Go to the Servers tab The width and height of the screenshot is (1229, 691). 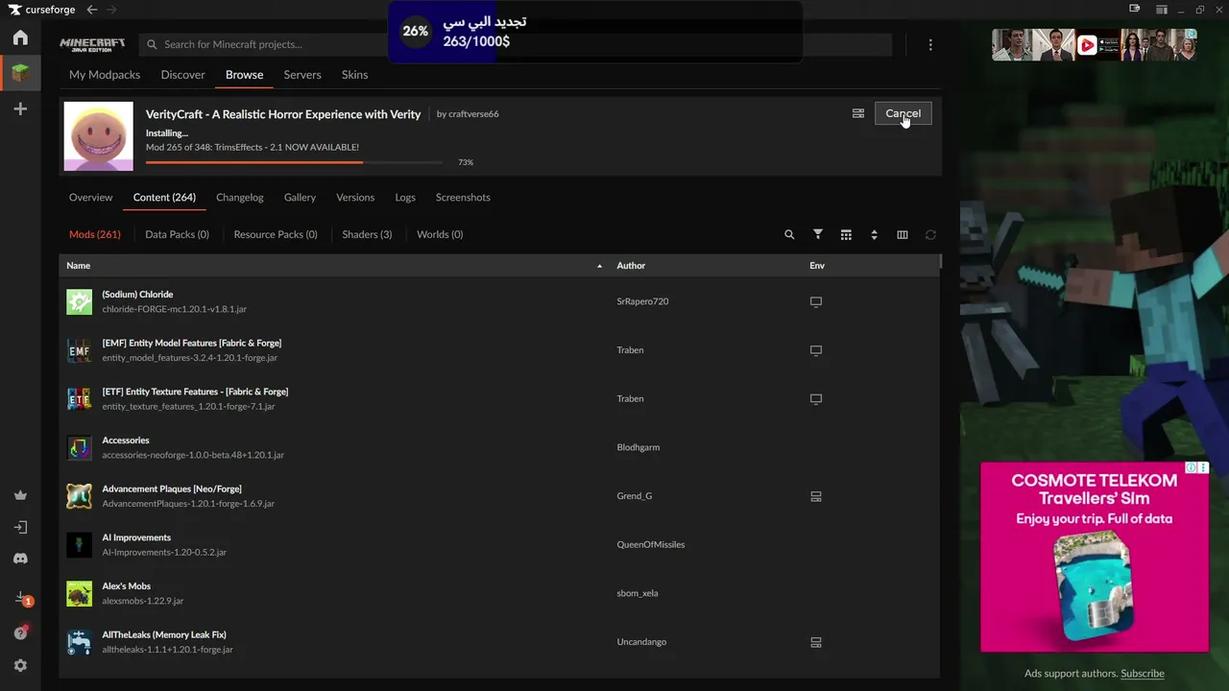tap(302, 75)
